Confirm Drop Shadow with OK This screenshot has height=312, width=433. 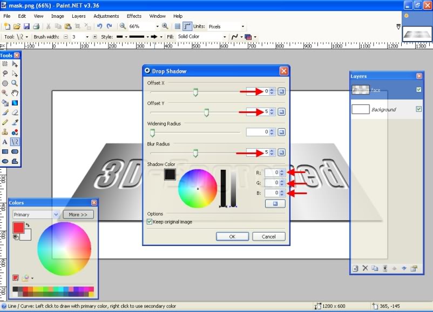point(232,236)
